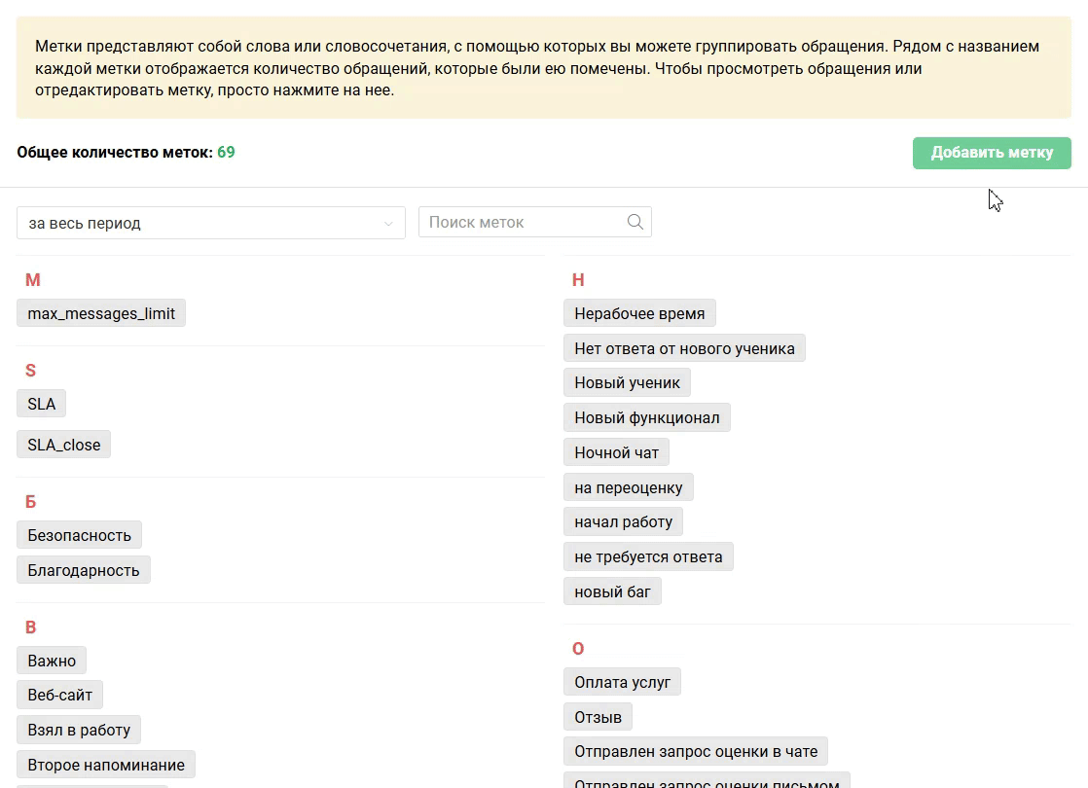This screenshot has width=1088, height=788.
Task: Click the 'начал работу' tag
Action: tap(623, 521)
